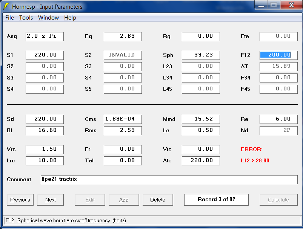The image size is (303, 229).
Task: Click the L12 > 28.80 error text
Action: click(x=255, y=160)
